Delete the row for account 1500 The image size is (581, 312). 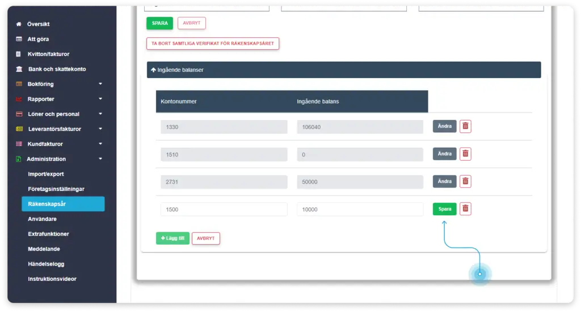[465, 209]
